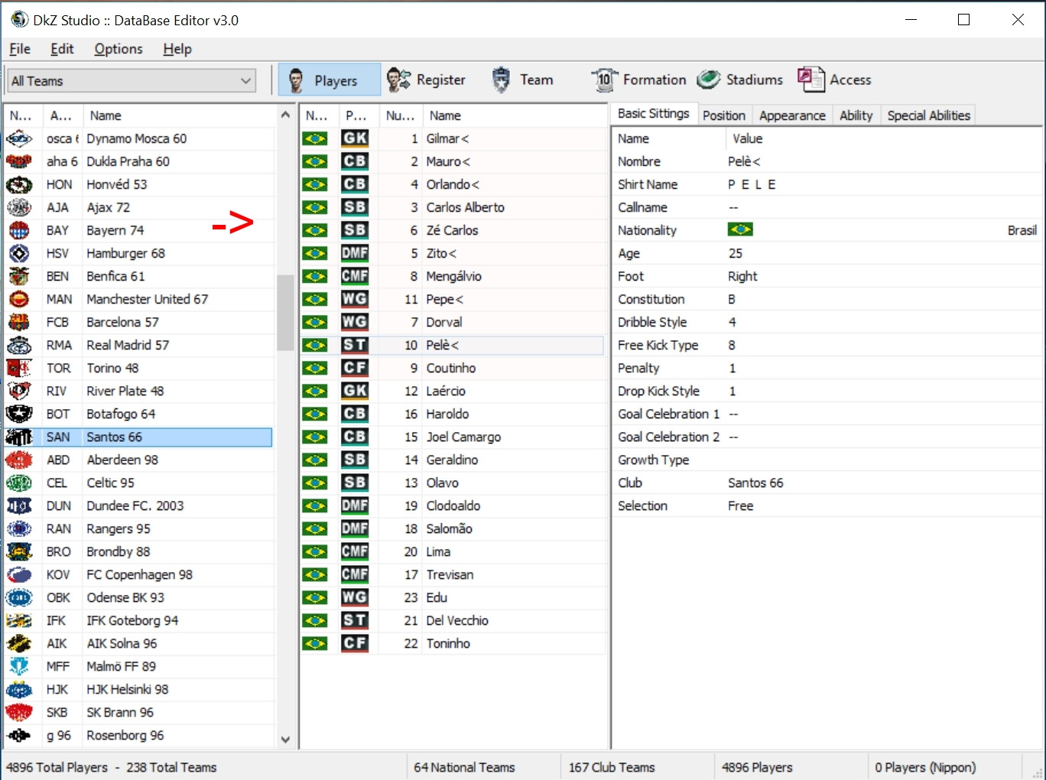Open the Stadiums section
The height and width of the screenshot is (780, 1046).
click(740, 80)
